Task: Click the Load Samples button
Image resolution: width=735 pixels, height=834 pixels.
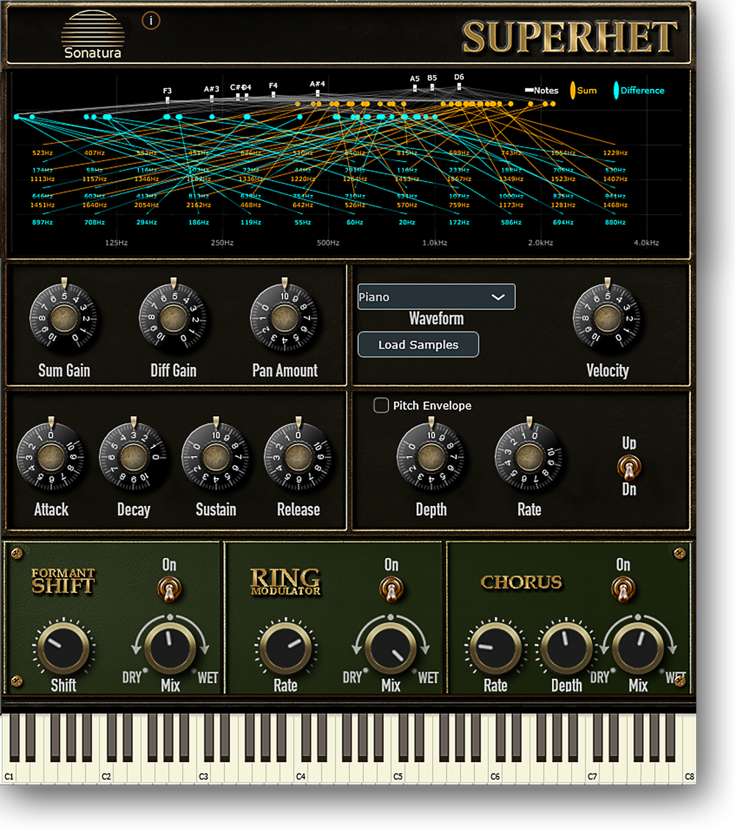Action: pyautogui.click(x=418, y=345)
